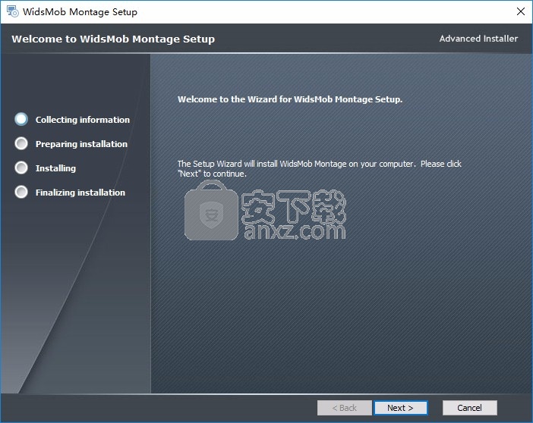Select the Preparing installation step indicator
Image resolution: width=533 pixels, height=423 pixels.
[x=21, y=143]
